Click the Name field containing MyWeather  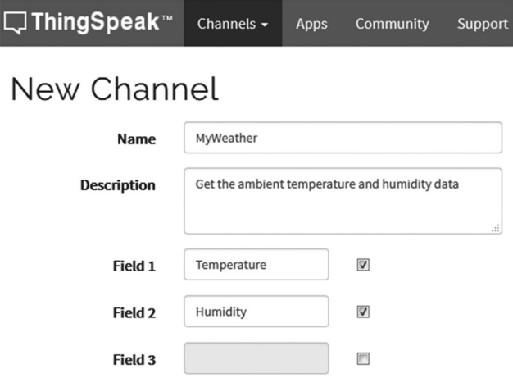343,138
